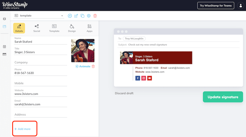The width and height of the screenshot is (246, 137).
Task: Click the Animate photo link
Action: pos(83,66)
